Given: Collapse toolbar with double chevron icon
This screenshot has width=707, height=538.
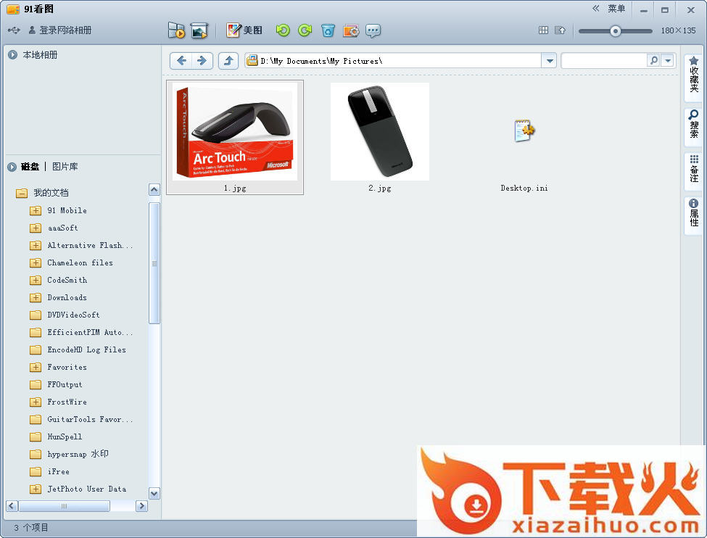Looking at the screenshot, I should point(596,9).
